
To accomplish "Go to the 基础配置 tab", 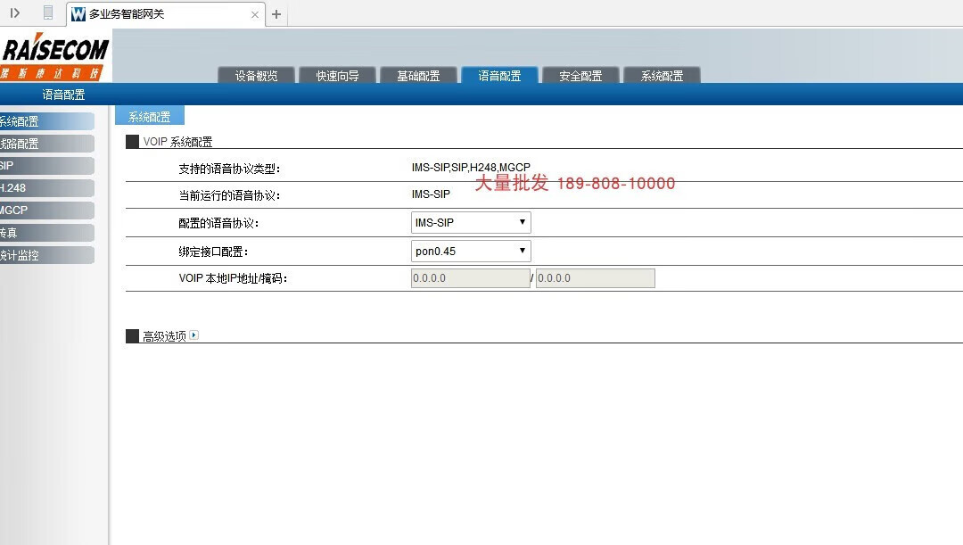I will click(x=418, y=76).
